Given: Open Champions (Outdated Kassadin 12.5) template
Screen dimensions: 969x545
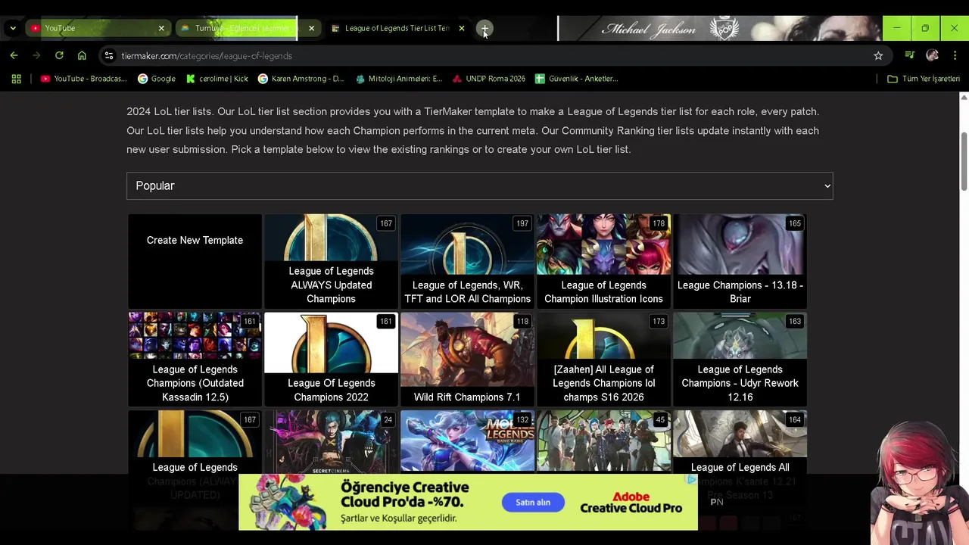Looking at the screenshot, I should click(x=195, y=360).
